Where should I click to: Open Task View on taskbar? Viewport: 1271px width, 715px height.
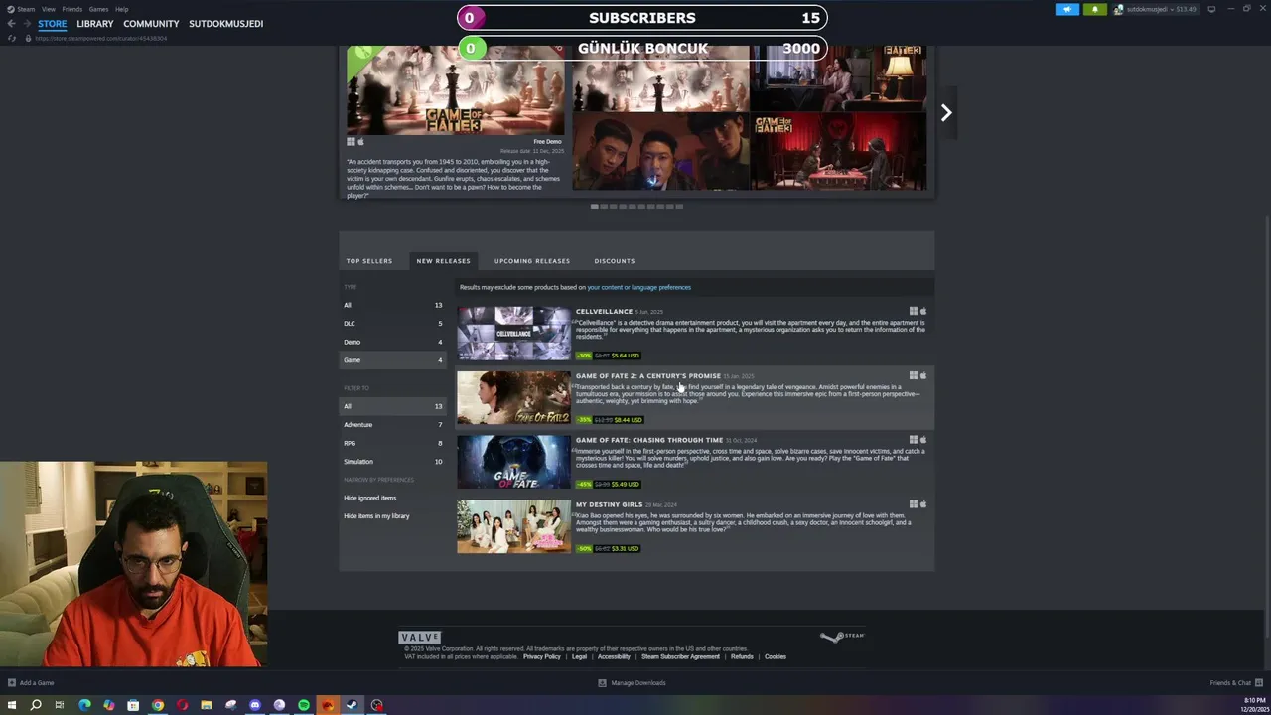pyautogui.click(x=60, y=705)
